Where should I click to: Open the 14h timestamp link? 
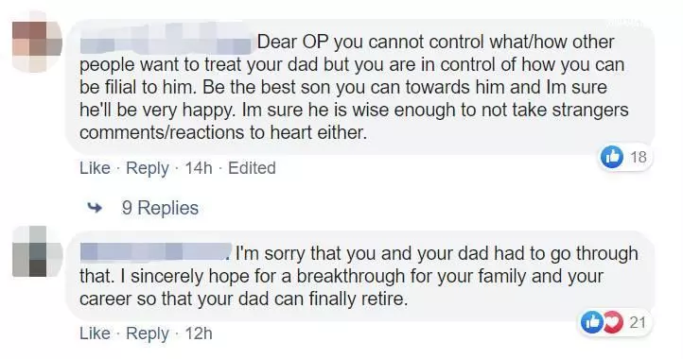pos(199,168)
